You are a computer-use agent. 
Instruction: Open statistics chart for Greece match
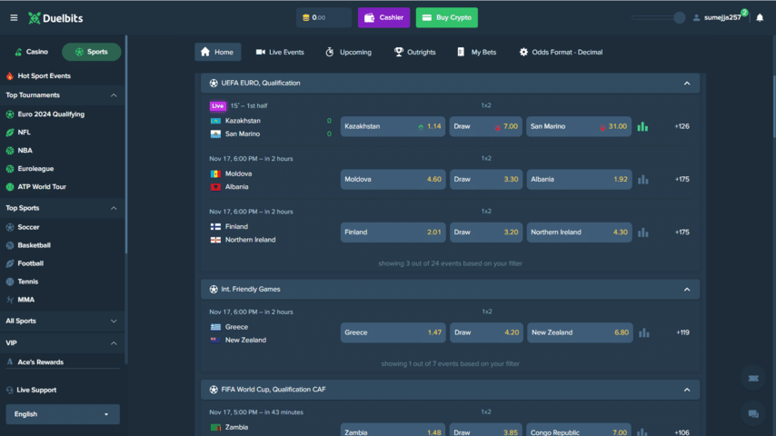[x=644, y=333]
